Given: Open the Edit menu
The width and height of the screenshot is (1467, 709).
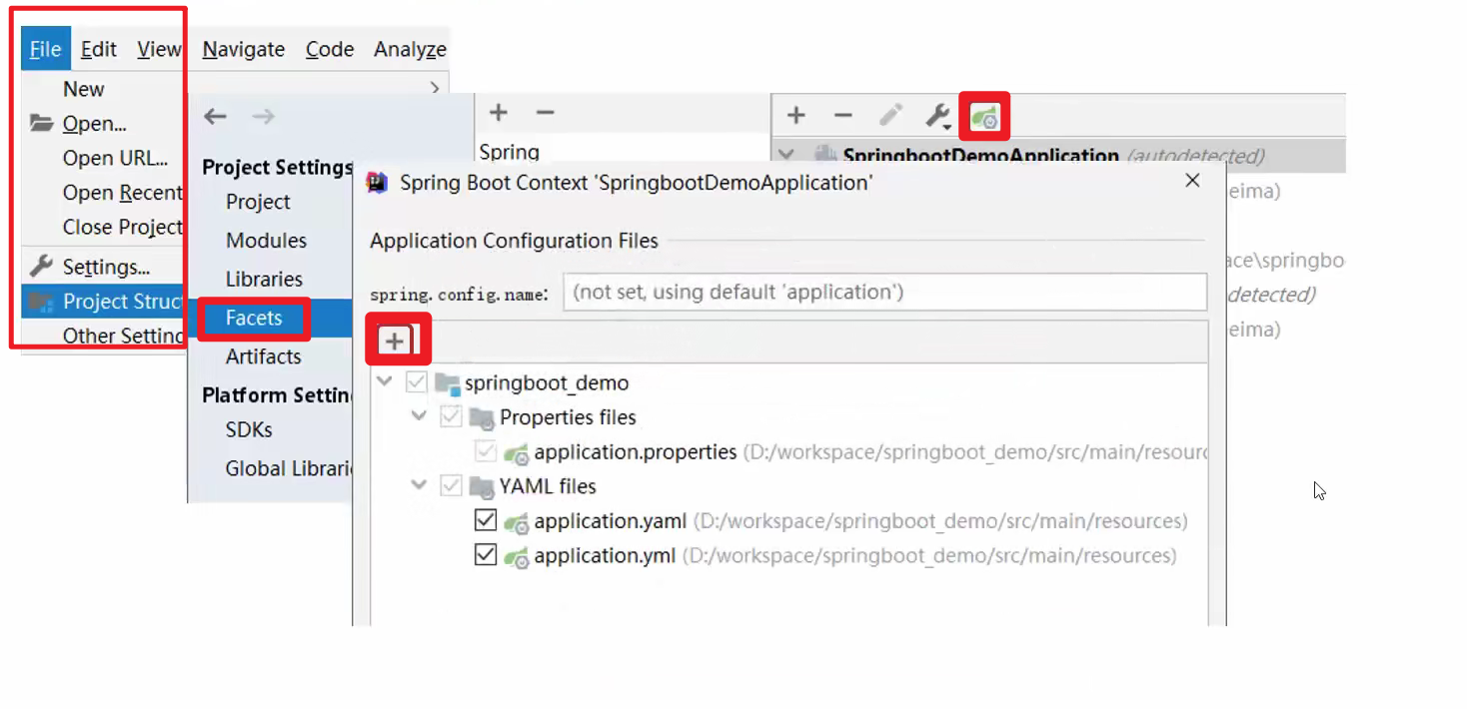Looking at the screenshot, I should (99, 49).
